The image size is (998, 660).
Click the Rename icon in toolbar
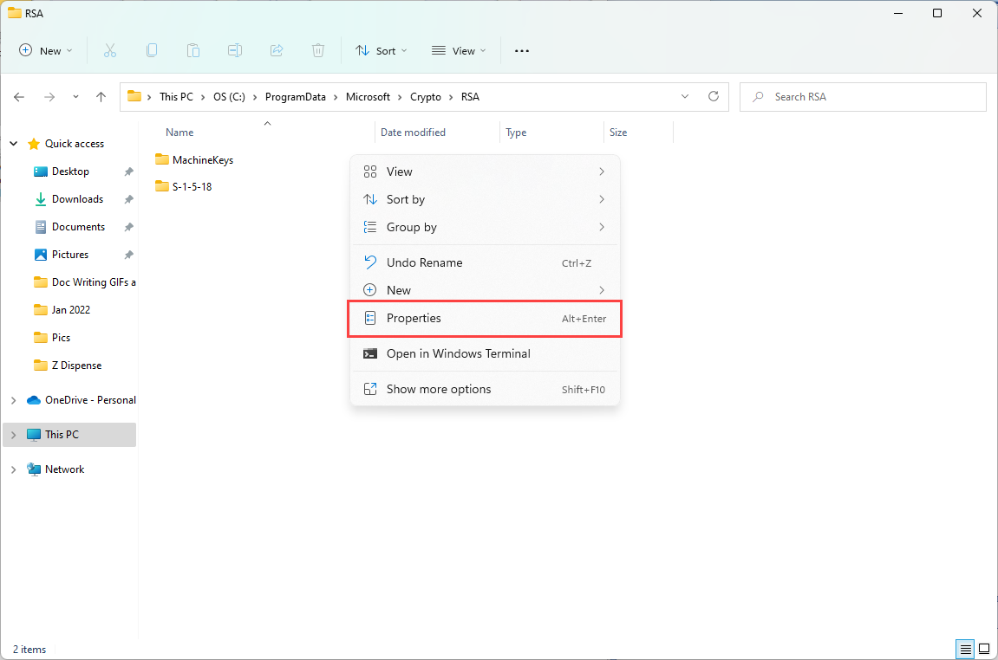(235, 50)
